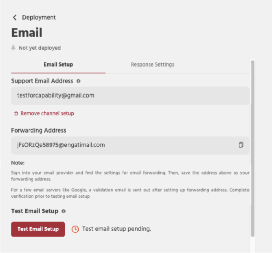The height and width of the screenshot is (253, 272).
Task: Click the Support Email Address info icon
Action: pyautogui.click(x=79, y=81)
